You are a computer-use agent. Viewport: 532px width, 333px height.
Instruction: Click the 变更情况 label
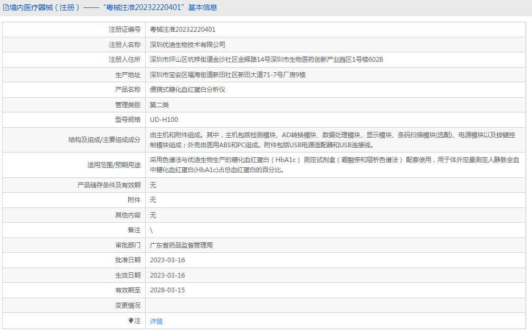coord(128,306)
